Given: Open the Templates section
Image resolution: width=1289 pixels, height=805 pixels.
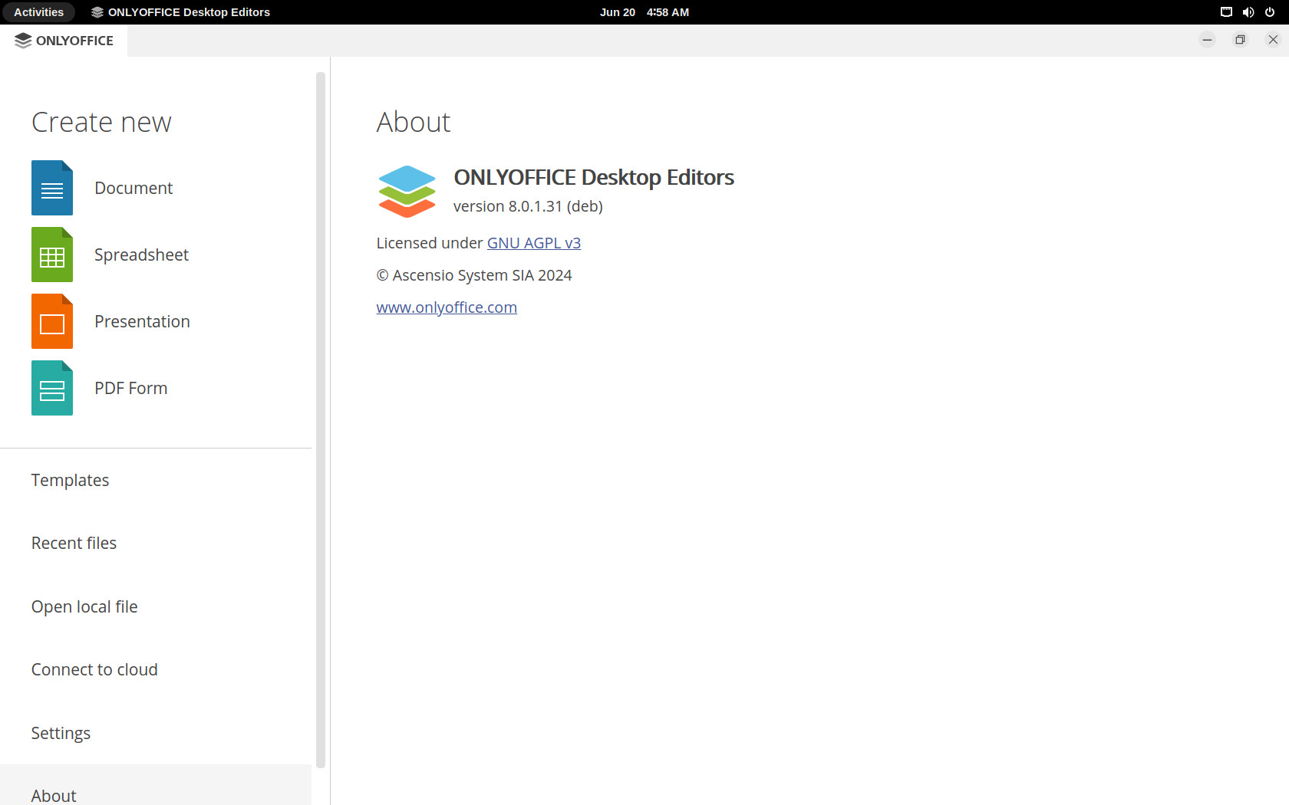Looking at the screenshot, I should (x=156, y=480).
